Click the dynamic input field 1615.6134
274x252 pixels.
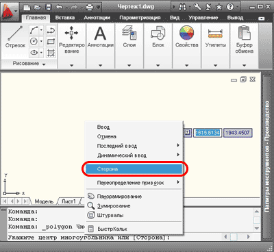pos(208,133)
